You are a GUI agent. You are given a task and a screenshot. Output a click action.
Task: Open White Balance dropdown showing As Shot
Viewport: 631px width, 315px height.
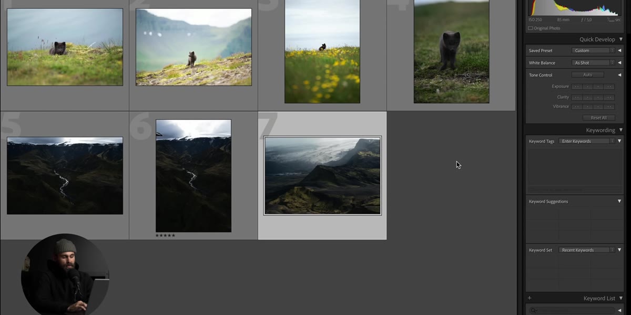(x=593, y=62)
